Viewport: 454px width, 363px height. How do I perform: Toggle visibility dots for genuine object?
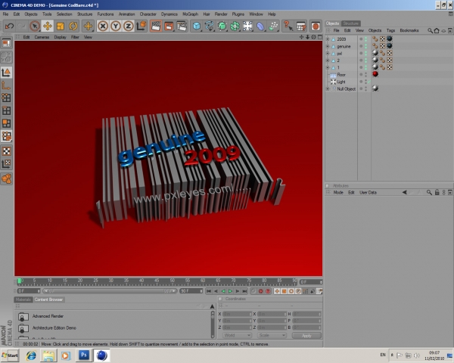(365, 46)
